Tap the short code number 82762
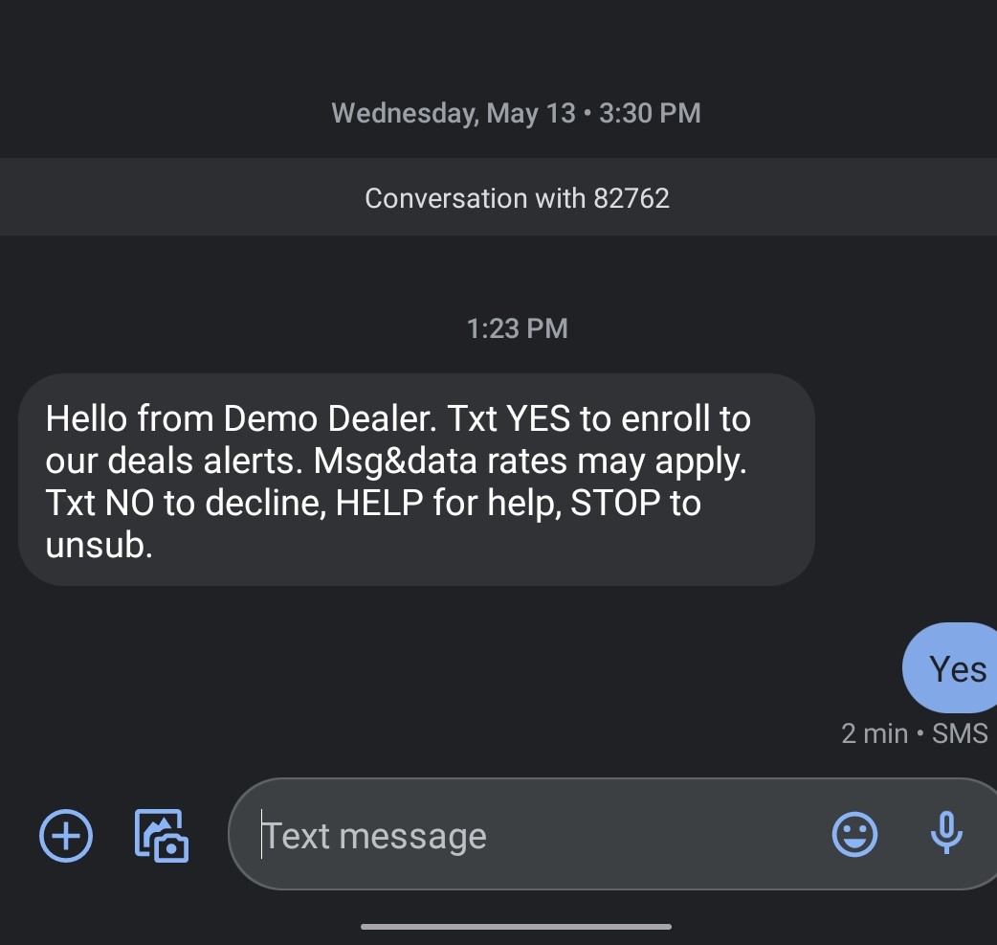The image size is (997, 945). coord(631,198)
